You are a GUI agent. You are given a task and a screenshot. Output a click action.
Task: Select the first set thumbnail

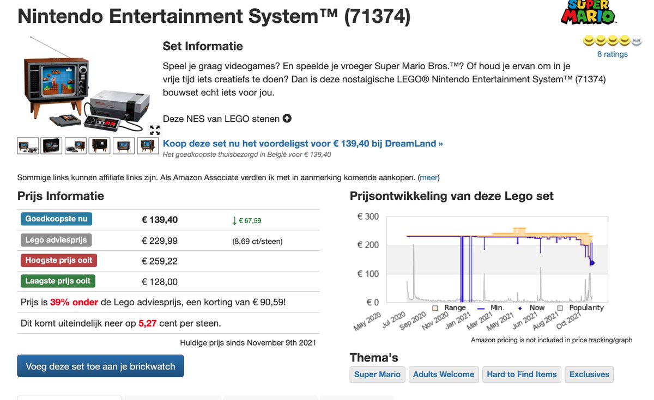click(x=28, y=146)
